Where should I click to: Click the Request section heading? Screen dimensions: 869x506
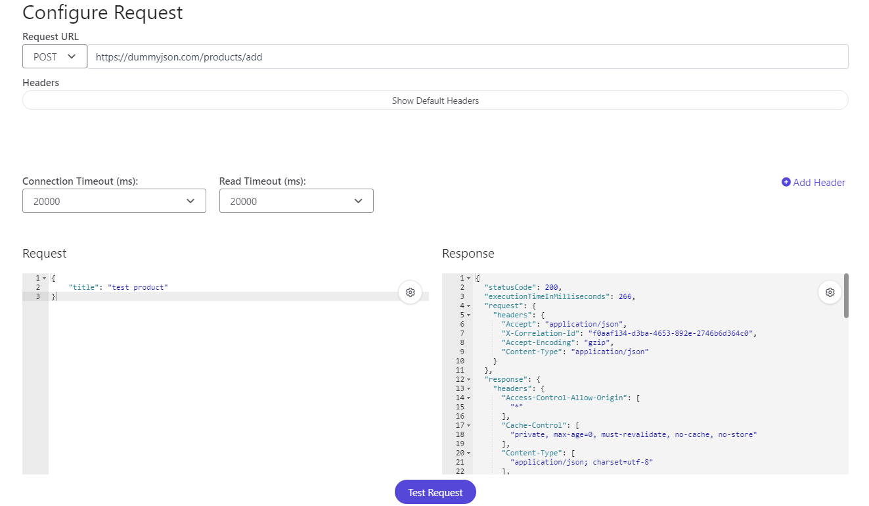[45, 254]
